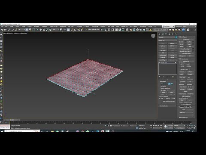
Task: Open the selection filter dropdown in toolbar
Action: point(21,30)
